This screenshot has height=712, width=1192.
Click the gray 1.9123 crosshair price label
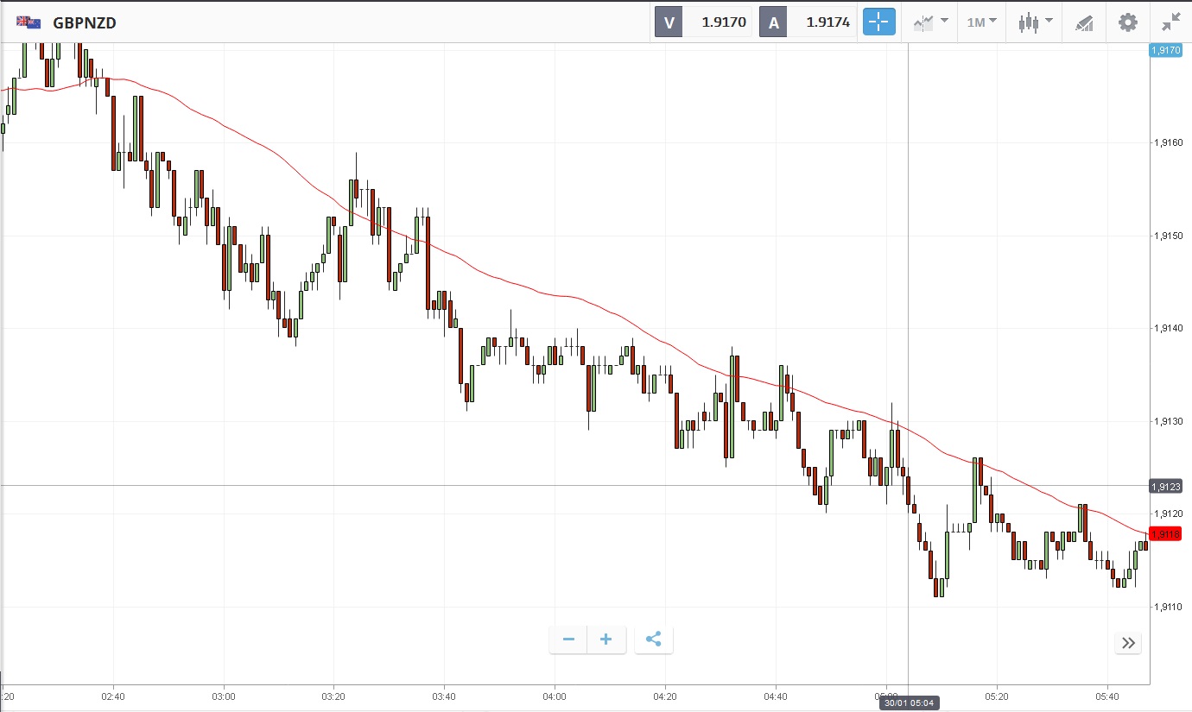point(1165,487)
